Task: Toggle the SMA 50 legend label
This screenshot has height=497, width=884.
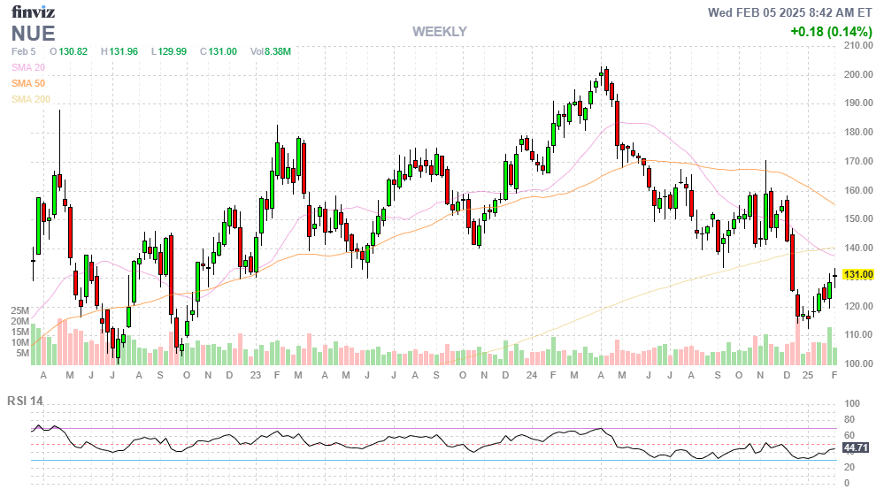Action: (27, 83)
